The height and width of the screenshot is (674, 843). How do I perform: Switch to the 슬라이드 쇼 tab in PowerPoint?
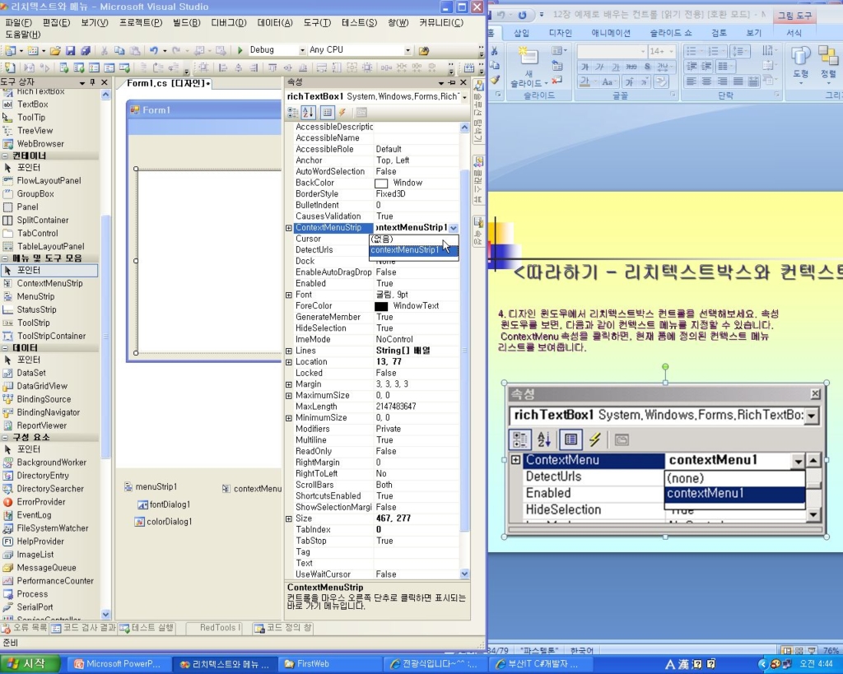(x=671, y=33)
